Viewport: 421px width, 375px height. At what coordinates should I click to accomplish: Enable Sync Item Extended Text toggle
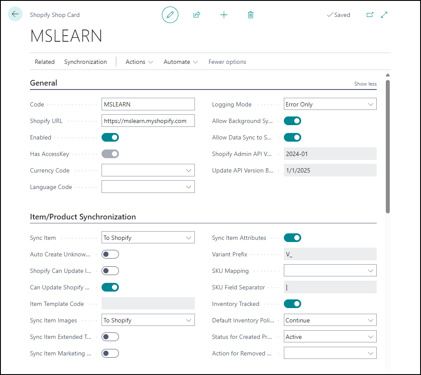110,337
